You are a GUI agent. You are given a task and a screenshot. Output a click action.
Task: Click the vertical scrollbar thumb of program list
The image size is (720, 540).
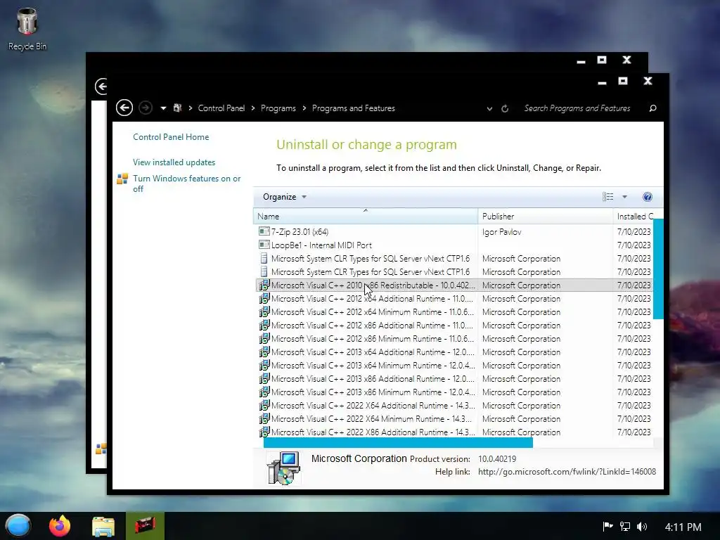(x=658, y=269)
